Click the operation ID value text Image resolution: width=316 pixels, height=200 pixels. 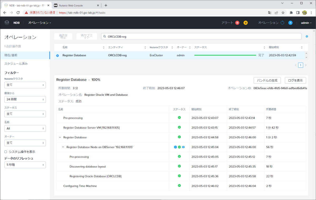[280, 88]
